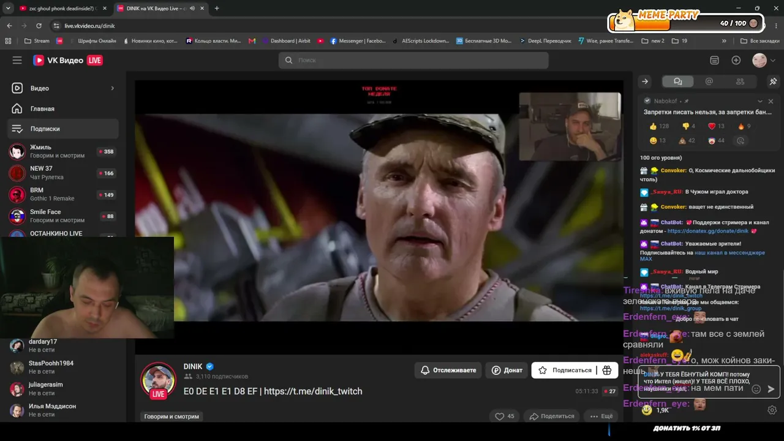Go to Главная in the sidebar
The image size is (784, 441).
(63, 108)
